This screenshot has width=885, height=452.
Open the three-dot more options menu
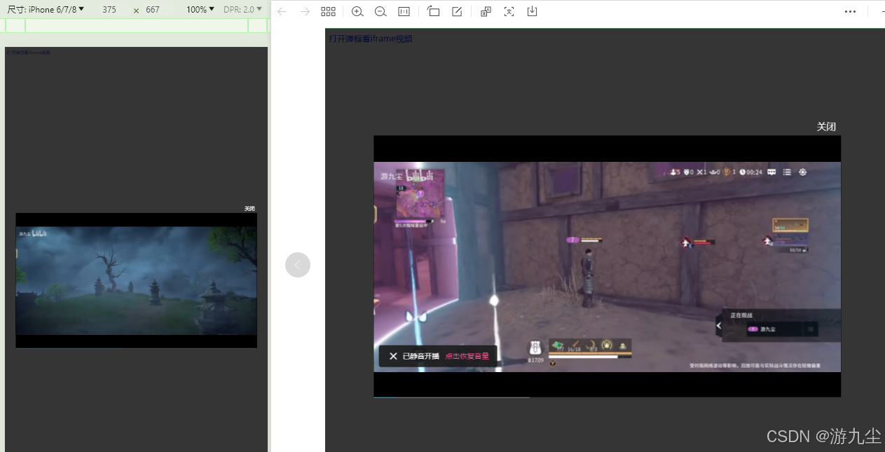point(850,11)
